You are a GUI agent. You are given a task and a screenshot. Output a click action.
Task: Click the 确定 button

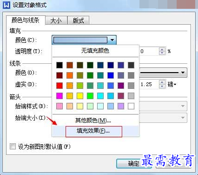point(133,163)
